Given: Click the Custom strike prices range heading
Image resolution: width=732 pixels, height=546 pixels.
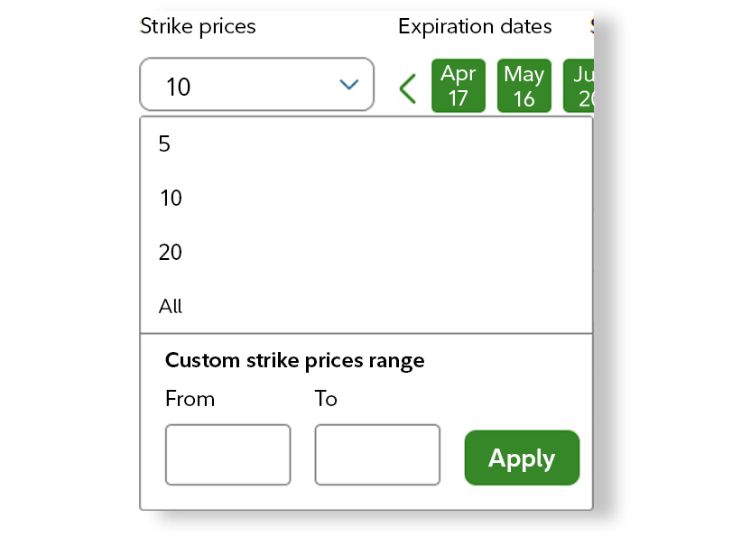Looking at the screenshot, I should [x=294, y=361].
